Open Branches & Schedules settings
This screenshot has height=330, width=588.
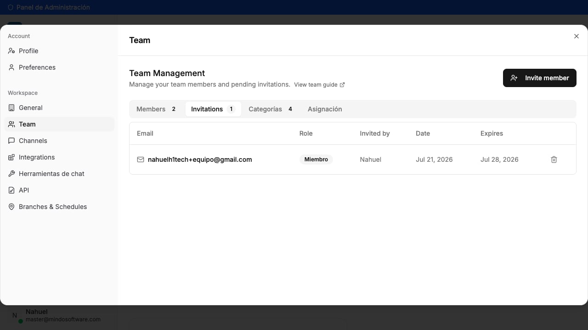(59, 207)
